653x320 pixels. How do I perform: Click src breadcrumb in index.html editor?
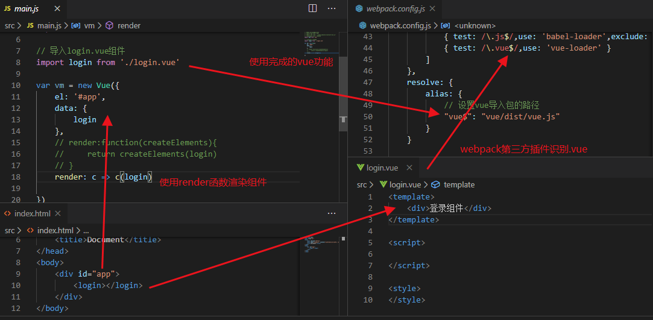click(10, 230)
